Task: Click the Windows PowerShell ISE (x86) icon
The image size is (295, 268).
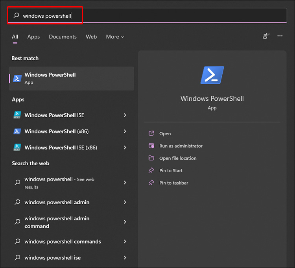Action: 17,148
